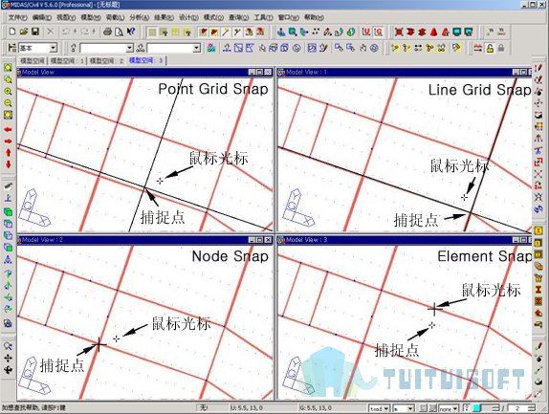549x414 pixels.
Task: Click the Undo arrow icon
Action: click(66, 32)
